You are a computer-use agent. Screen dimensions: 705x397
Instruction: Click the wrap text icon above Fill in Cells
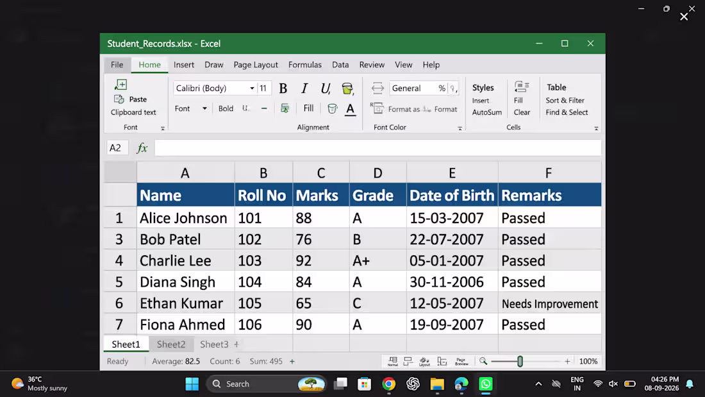(x=522, y=87)
